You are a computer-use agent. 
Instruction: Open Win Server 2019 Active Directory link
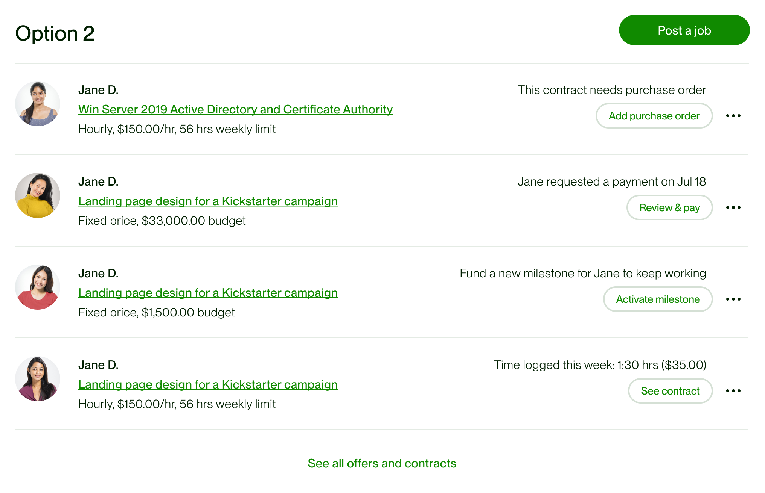[235, 109]
